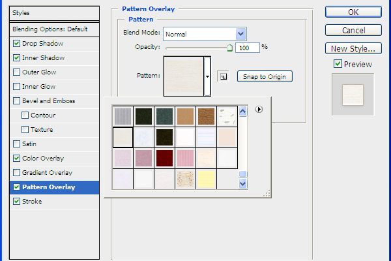
Task: Click the pattern list scroll up arrow
Action: [242, 112]
